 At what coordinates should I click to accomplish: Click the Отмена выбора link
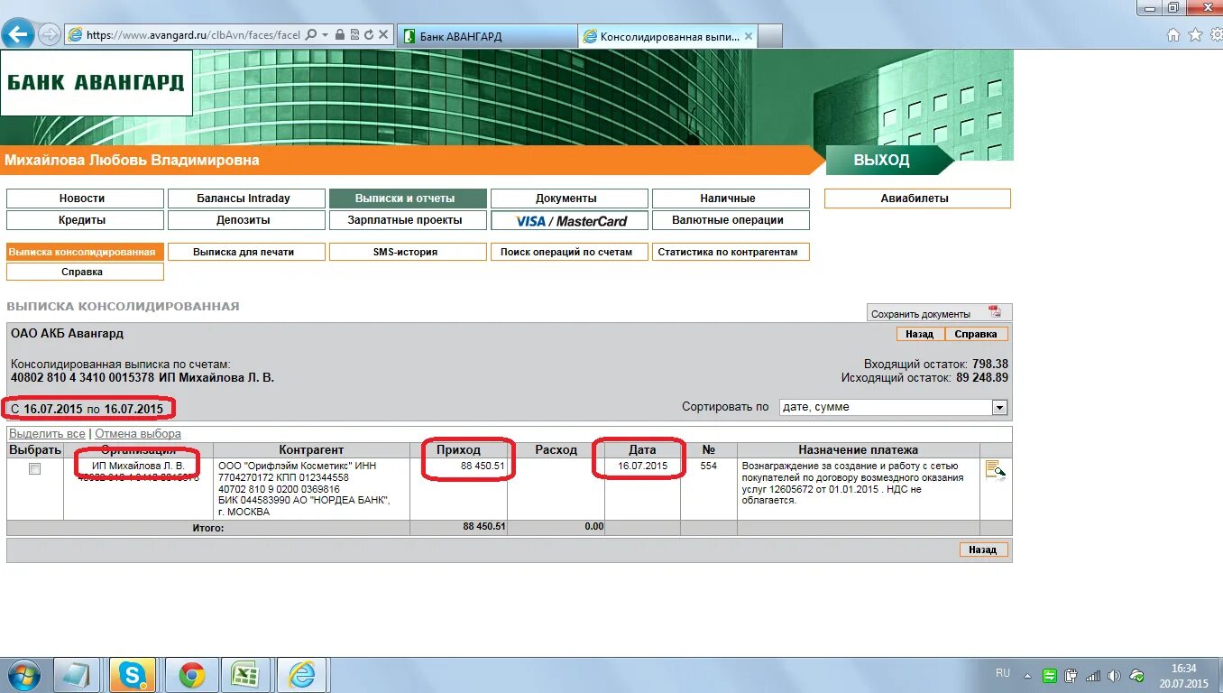[138, 434]
